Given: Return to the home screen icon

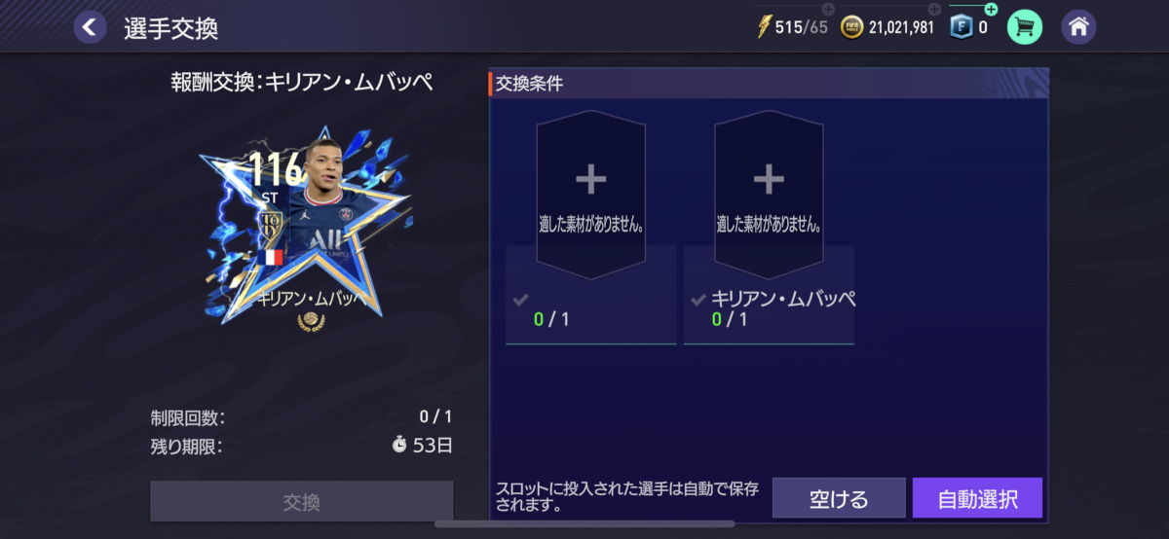Looking at the screenshot, I should point(1078,27).
